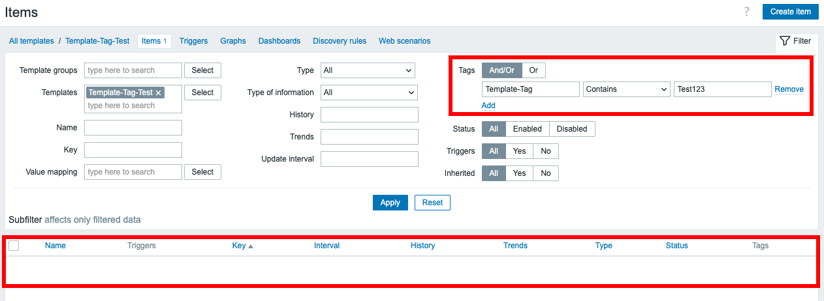Screen dimensions: 824x301
Task: Select Enabled status filter
Action: tap(527, 129)
